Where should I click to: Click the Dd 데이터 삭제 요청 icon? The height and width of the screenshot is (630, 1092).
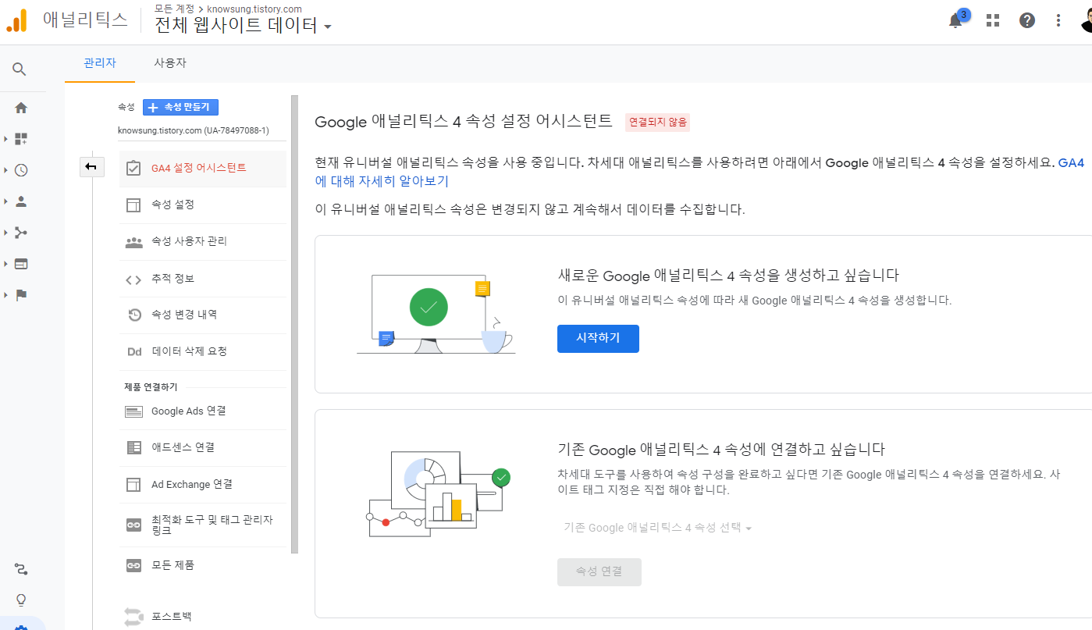pos(133,352)
